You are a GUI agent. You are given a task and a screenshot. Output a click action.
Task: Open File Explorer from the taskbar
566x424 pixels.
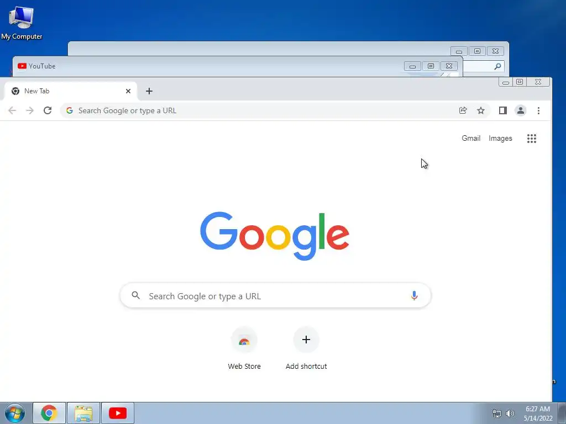[x=83, y=413]
